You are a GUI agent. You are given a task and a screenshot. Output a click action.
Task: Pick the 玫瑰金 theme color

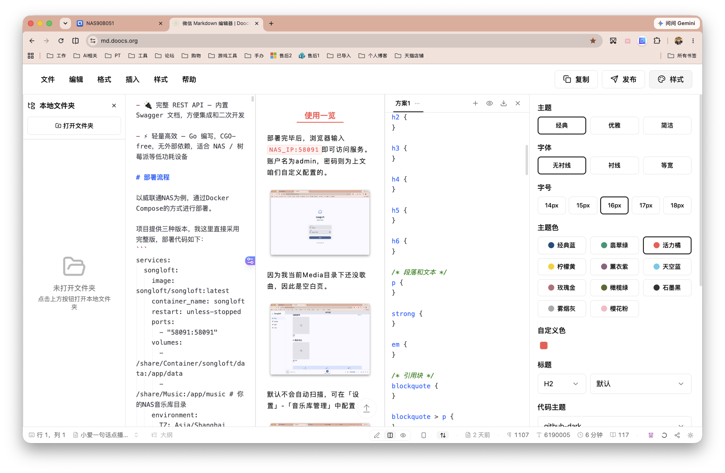562,288
